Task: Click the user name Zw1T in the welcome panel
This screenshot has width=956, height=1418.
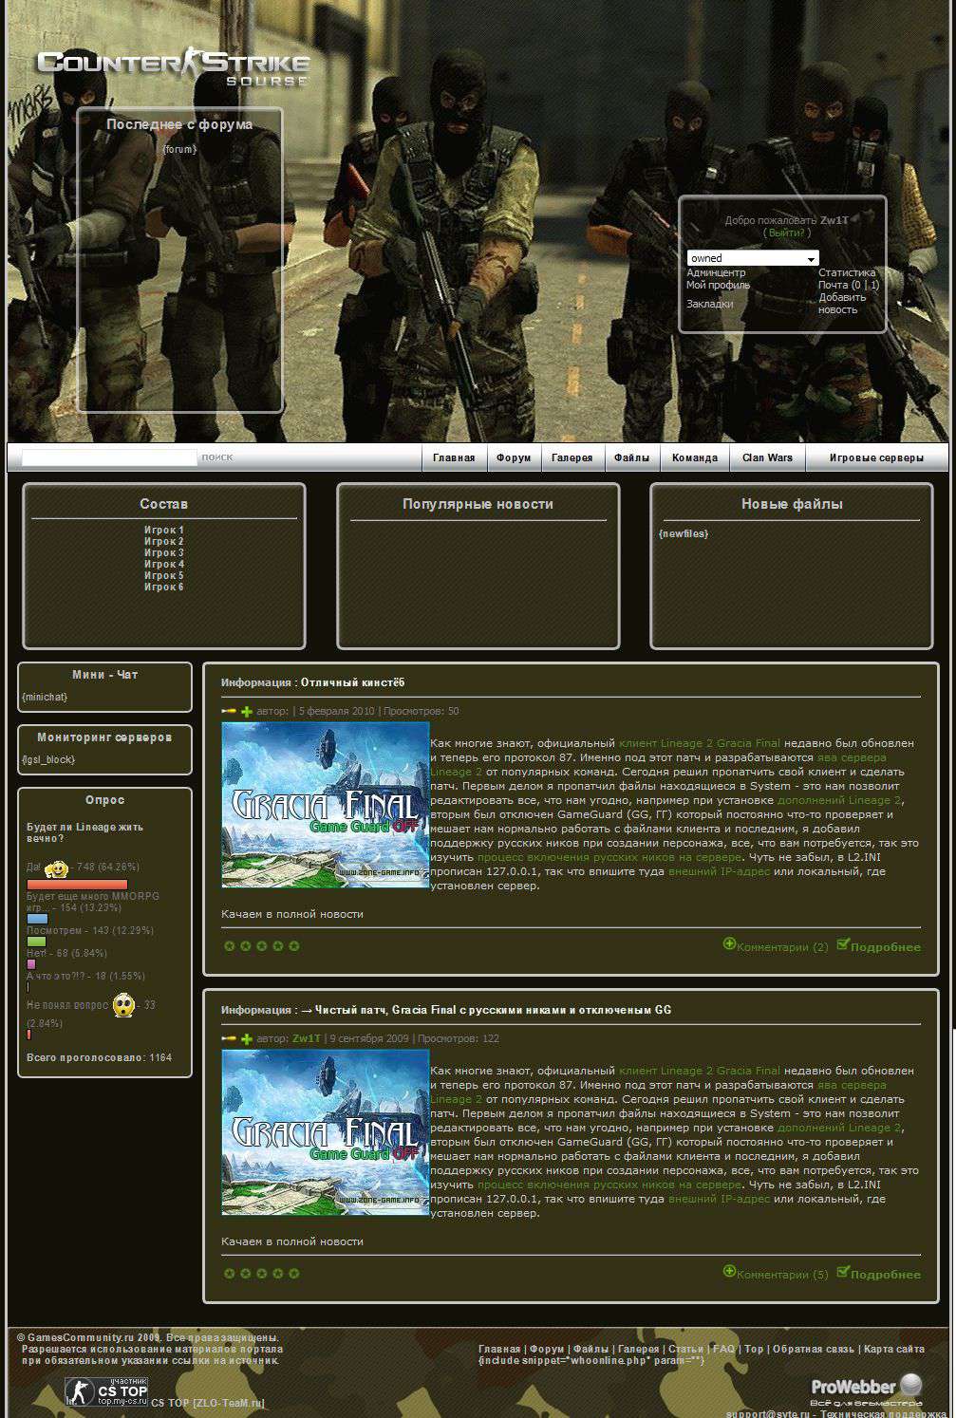Action: pyautogui.click(x=834, y=220)
